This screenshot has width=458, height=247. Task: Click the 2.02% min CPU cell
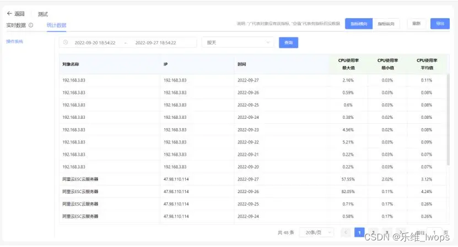coord(387,179)
